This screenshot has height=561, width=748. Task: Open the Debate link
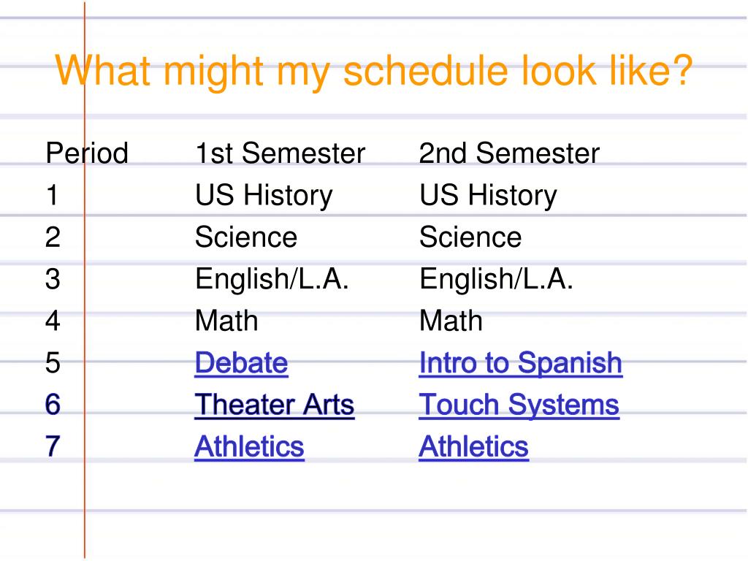241,364
